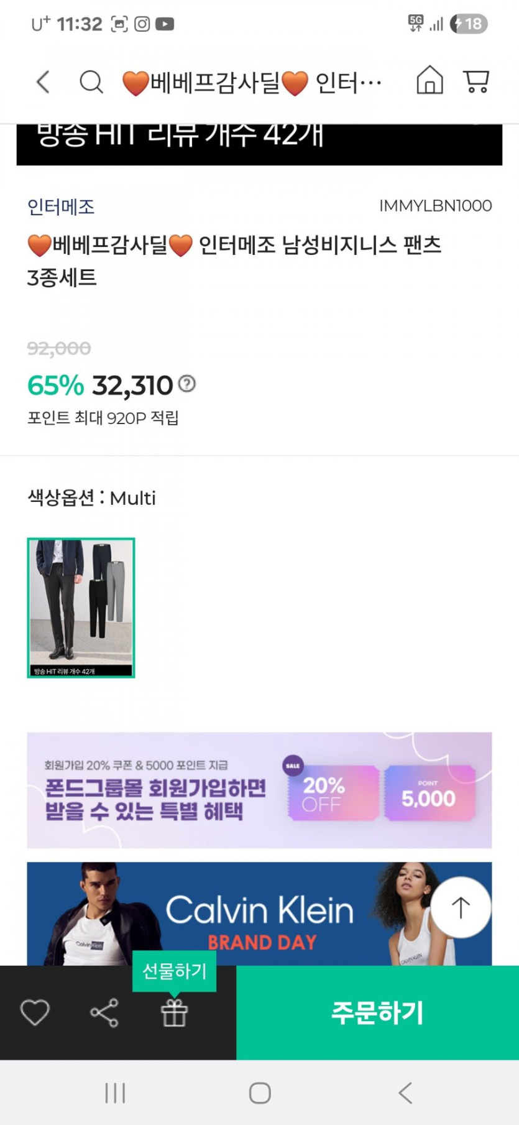519x1125 pixels.
Task: Click price info question mark icon
Action: pyautogui.click(x=187, y=384)
